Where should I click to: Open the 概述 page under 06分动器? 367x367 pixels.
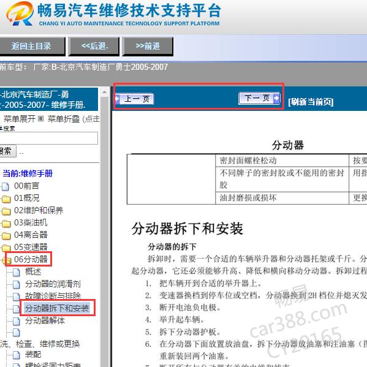[x=33, y=271]
